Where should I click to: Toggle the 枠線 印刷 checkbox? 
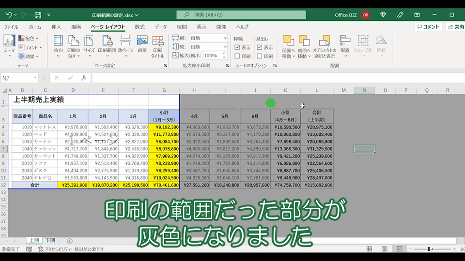coord(237,56)
